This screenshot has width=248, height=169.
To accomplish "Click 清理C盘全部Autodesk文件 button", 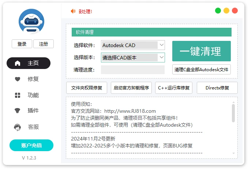I will pos(201,69).
